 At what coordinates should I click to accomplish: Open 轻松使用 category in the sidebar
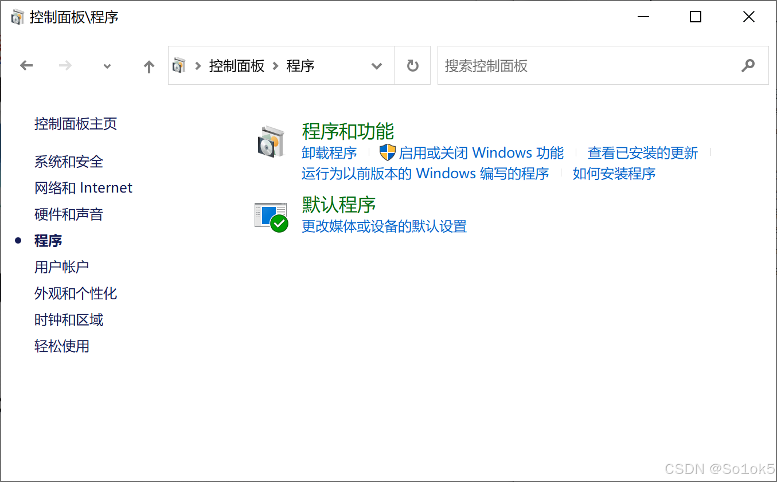click(x=62, y=346)
